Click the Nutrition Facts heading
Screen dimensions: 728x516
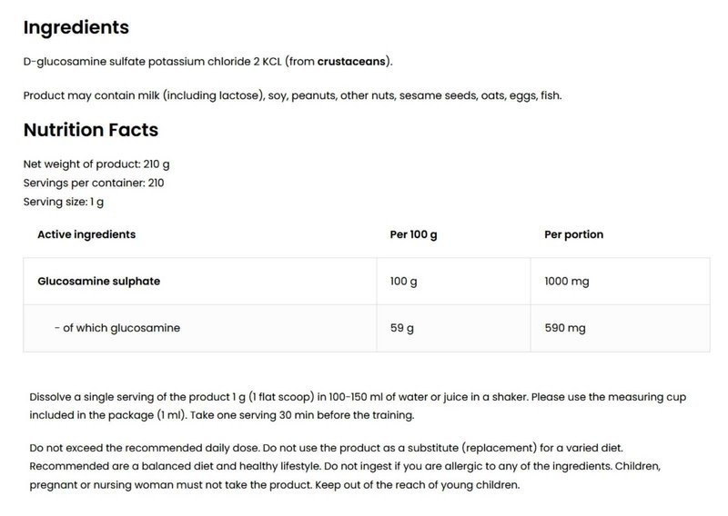90,130
